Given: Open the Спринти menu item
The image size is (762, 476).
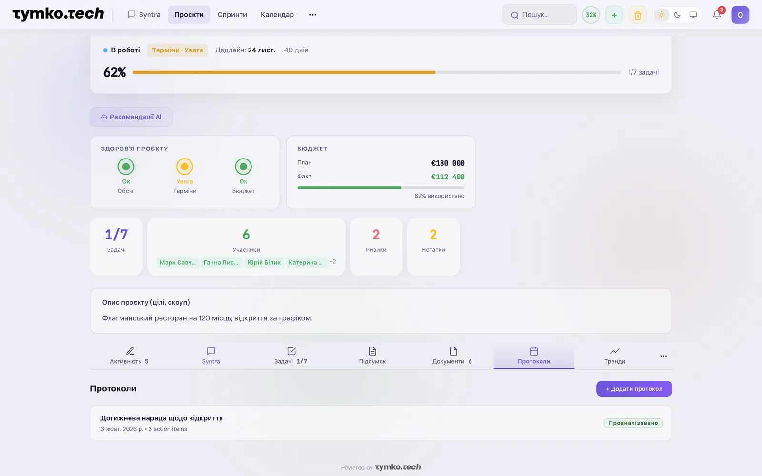Looking at the screenshot, I should pyautogui.click(x=232, y=15).
